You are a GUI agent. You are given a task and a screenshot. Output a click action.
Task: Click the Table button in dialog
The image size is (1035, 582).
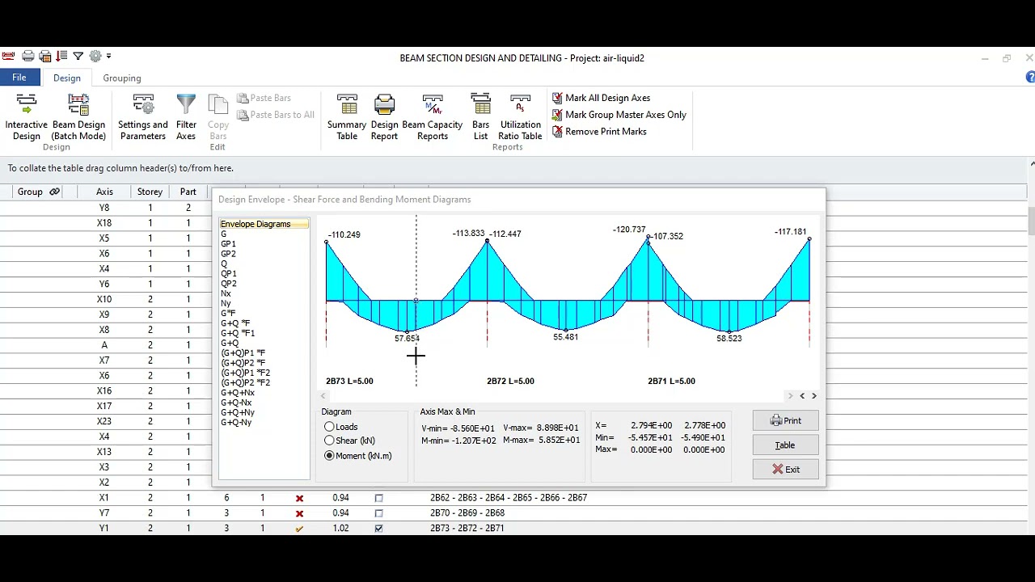pos(786,445)
